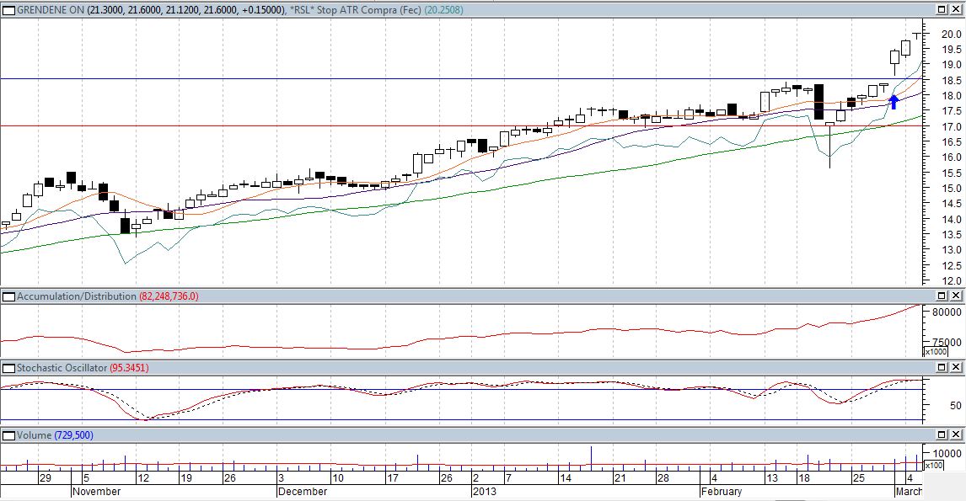Maximize the Stochastic Oscillator panel
966x501 pixels.
(942, 368)
